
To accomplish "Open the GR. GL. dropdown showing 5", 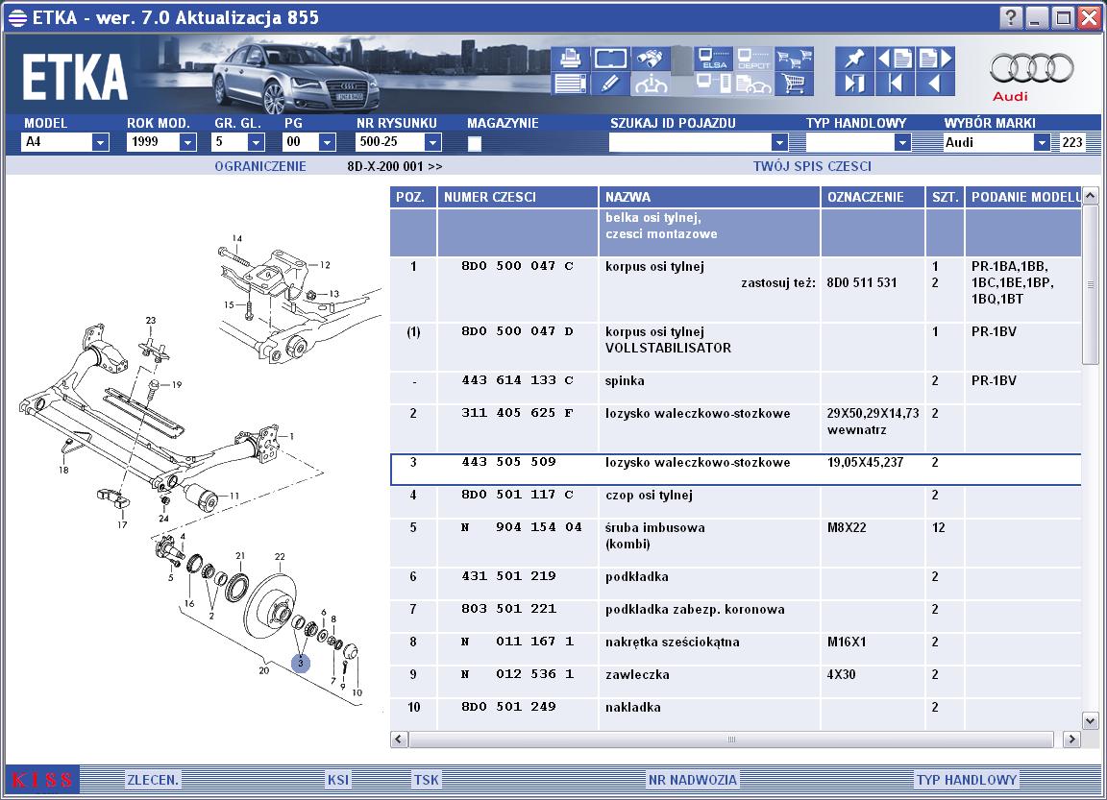I will [257, 142].
